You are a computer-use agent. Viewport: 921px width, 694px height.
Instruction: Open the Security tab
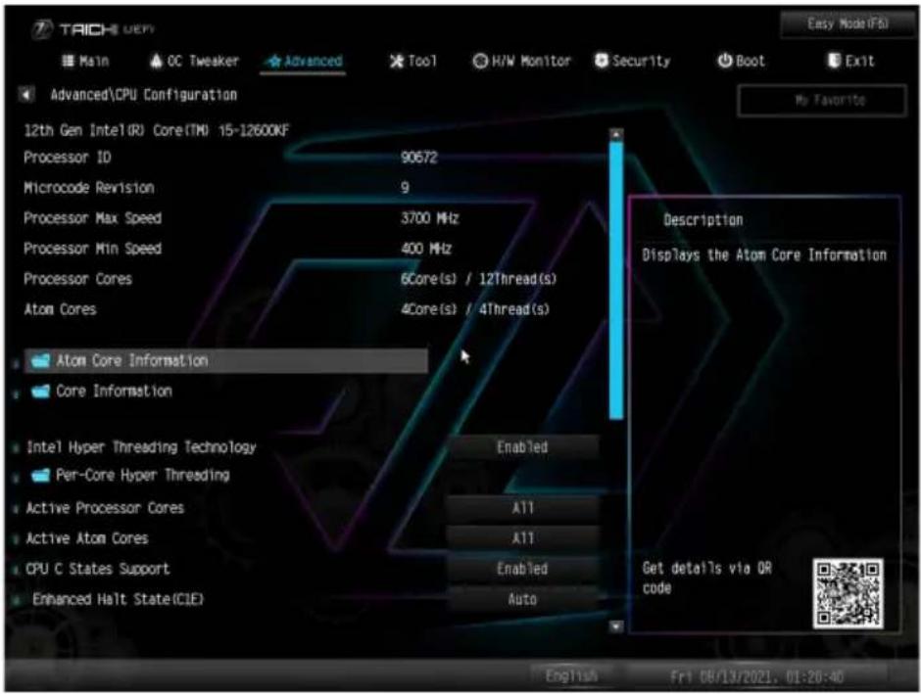pos(632,61)
